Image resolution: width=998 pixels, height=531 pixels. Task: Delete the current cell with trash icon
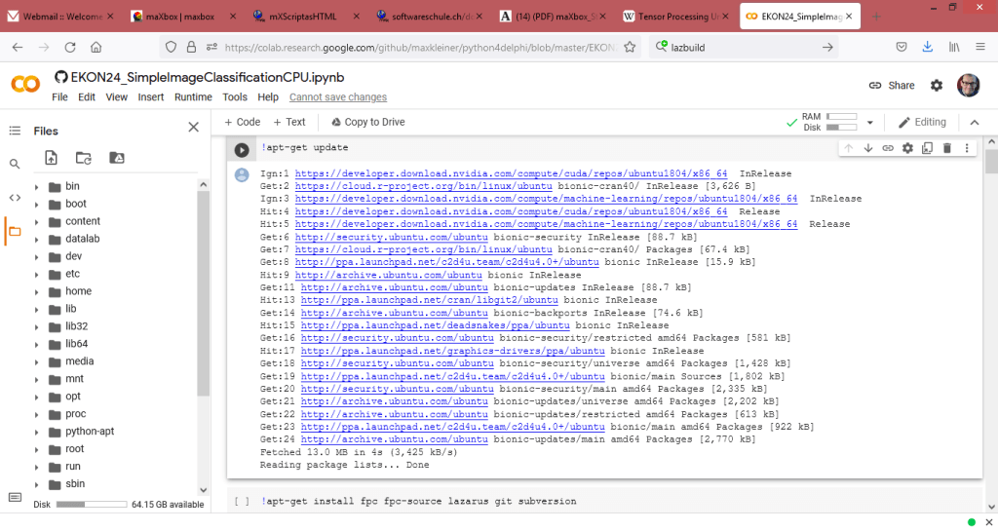pos(946,148)
